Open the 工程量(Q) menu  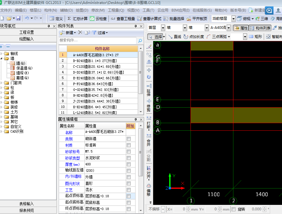116,10
